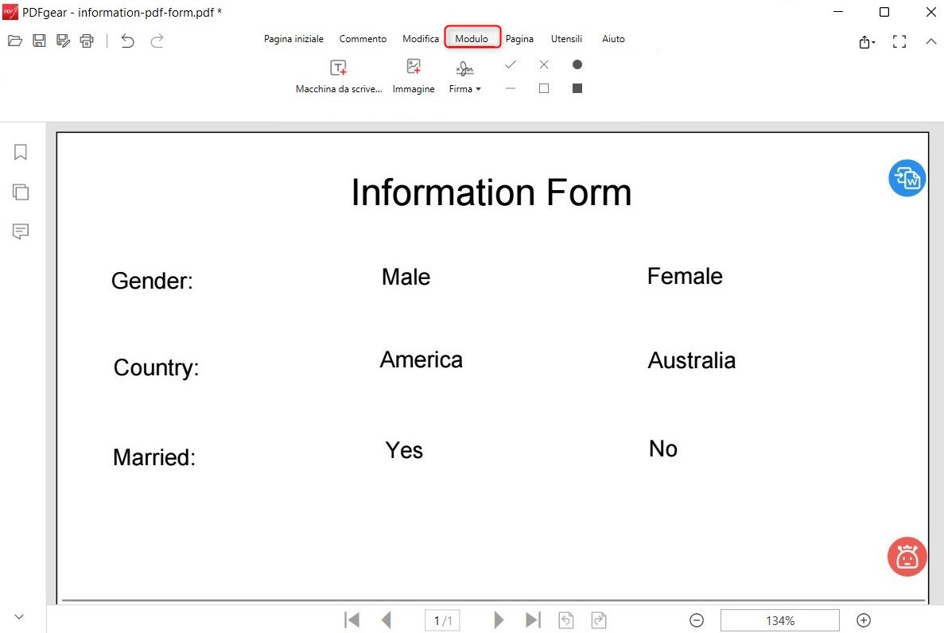This screenshot has width=944, height=633.
Task: Select the Macchina da scrivere typewriter tool
Action: [339, 76]
